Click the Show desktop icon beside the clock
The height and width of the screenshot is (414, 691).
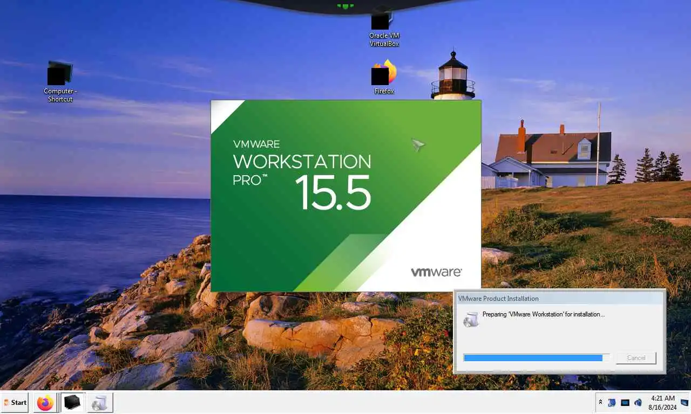[684, 403]
